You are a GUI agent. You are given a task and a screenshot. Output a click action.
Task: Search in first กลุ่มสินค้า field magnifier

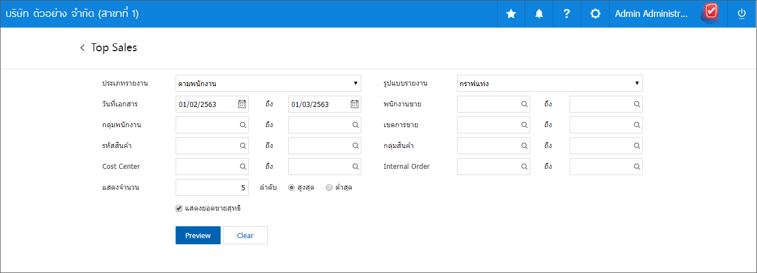pos(524,146)
